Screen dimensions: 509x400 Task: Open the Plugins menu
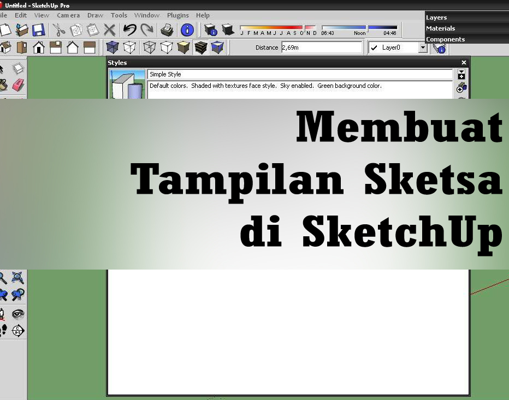click(177, 15)
